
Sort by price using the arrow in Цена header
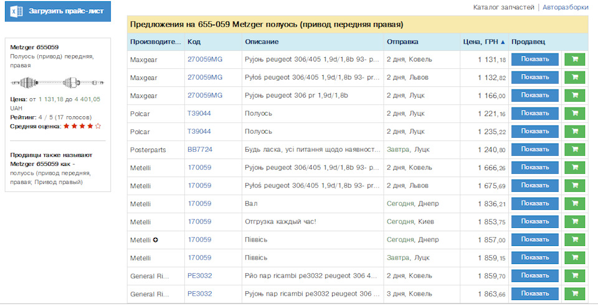tap(503, 42)
